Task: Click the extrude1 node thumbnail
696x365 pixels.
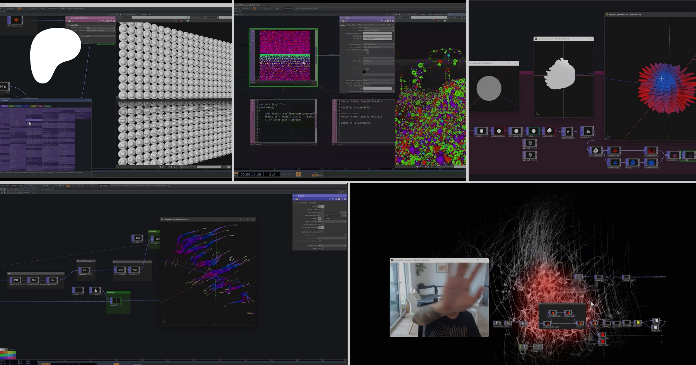Action: pyautogui.click(x=549, y=131)
